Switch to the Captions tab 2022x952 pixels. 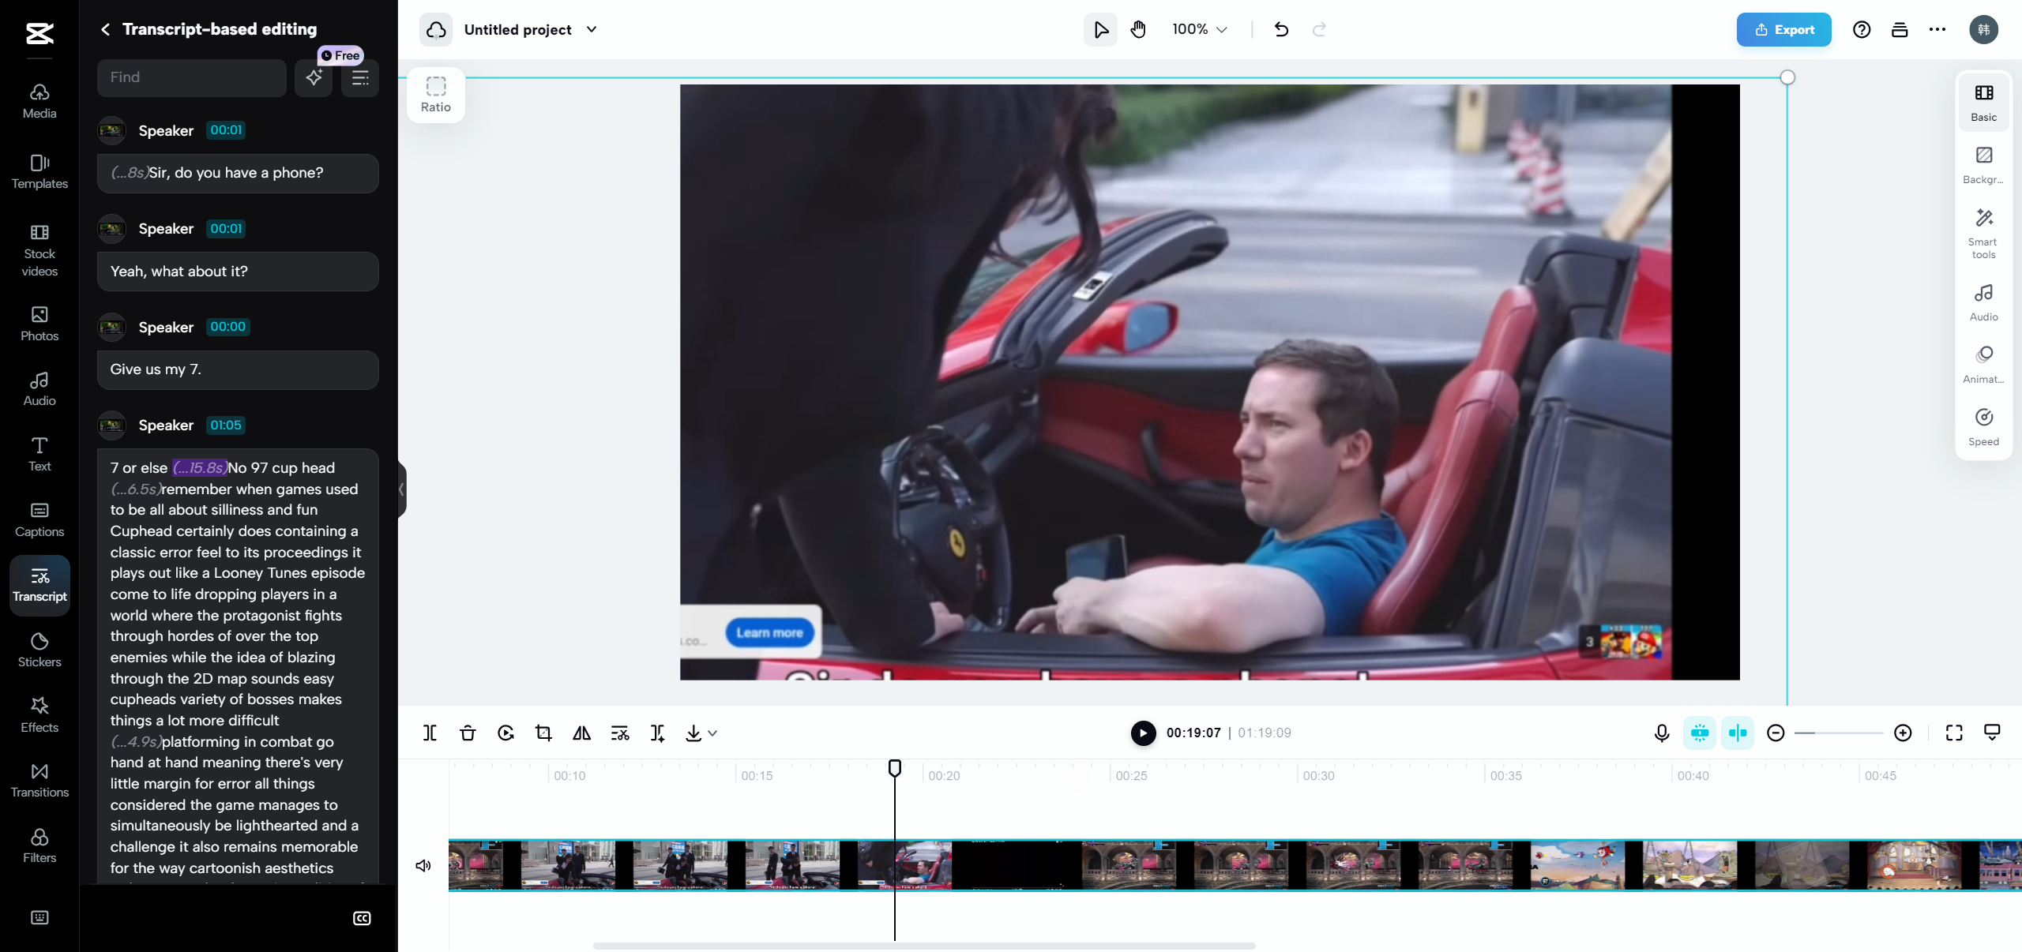pyautogui.click(x=39, y=519)
